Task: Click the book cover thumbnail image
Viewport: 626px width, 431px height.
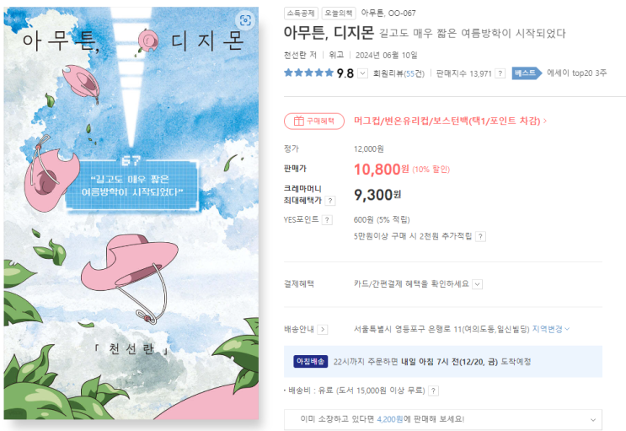Action: [131, 213]
